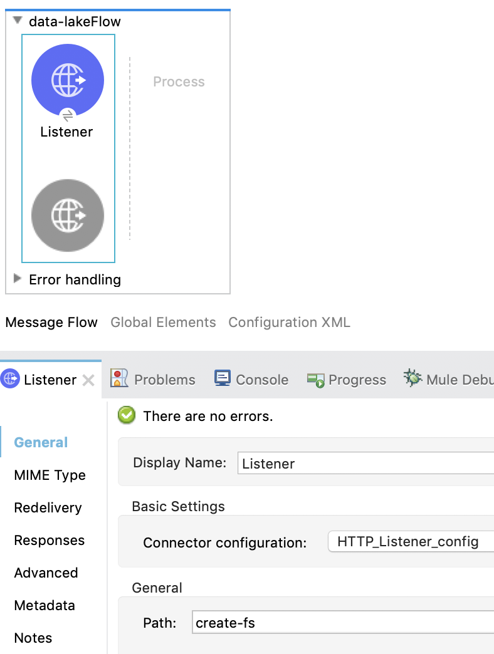Click the Problems tab icon

119,379
